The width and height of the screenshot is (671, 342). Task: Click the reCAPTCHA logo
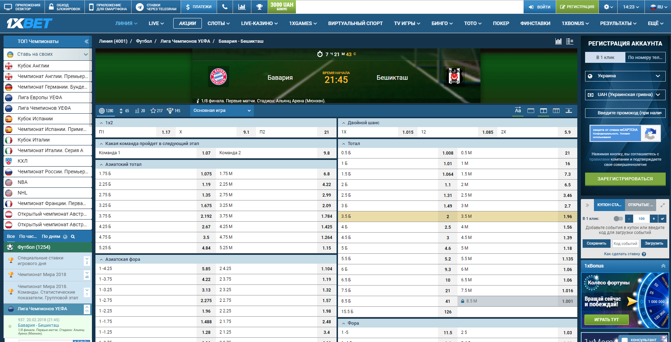coord(650,134)
